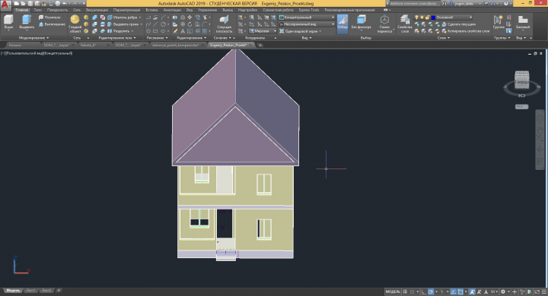Switch to the Insert (Вставка) ribbon tab
Screen dimensions: 548x296
click(151, 10)
